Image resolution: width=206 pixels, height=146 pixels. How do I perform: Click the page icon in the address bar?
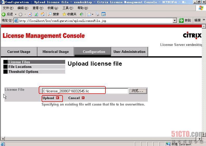pyautogui.click(x=16, y=20)
